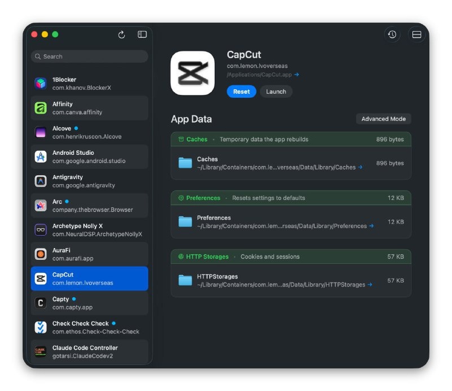This screenshot has width=452, height=391.
Task: Click the Preferences folder icon
Action: (x=185, y=221)
